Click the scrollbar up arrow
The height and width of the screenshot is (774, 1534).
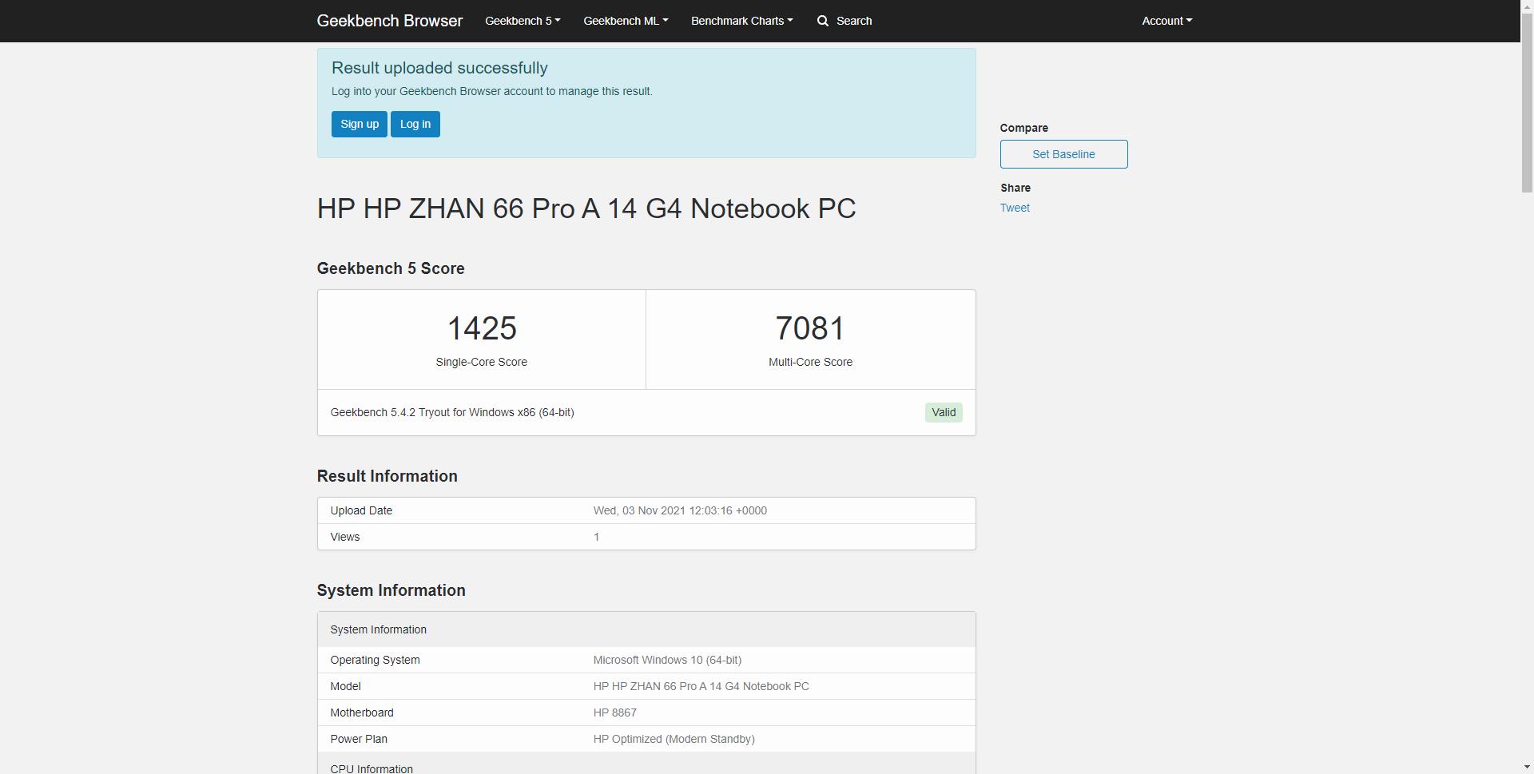click(1527, 6)
